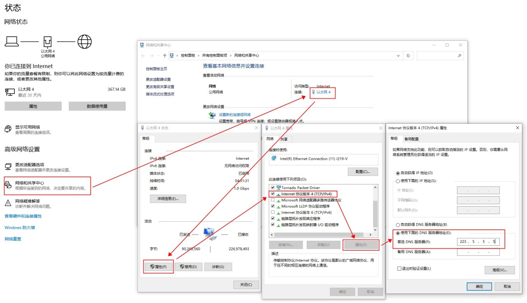The width and height of the screenshot is (527, 303).
Task: Toggle the Tornado Packet Driver checkbox
Action: (273, 188)
